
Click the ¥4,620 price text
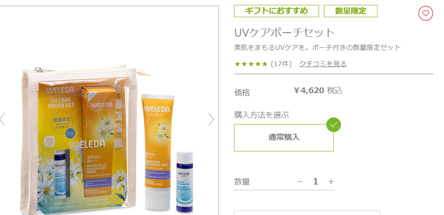pos(309,91)
